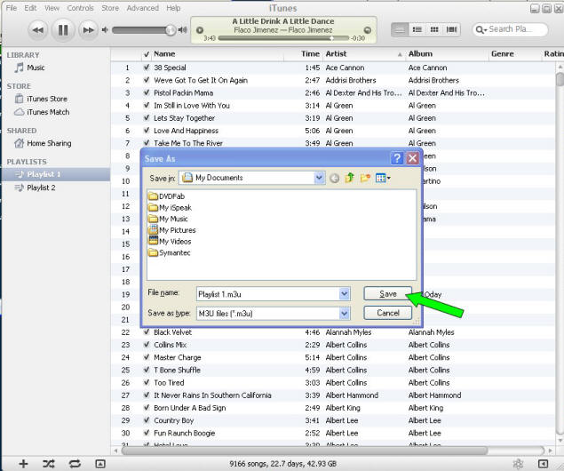Expand the Save as type dropdown
Viewport: 564px width, 471px height.
345,314
